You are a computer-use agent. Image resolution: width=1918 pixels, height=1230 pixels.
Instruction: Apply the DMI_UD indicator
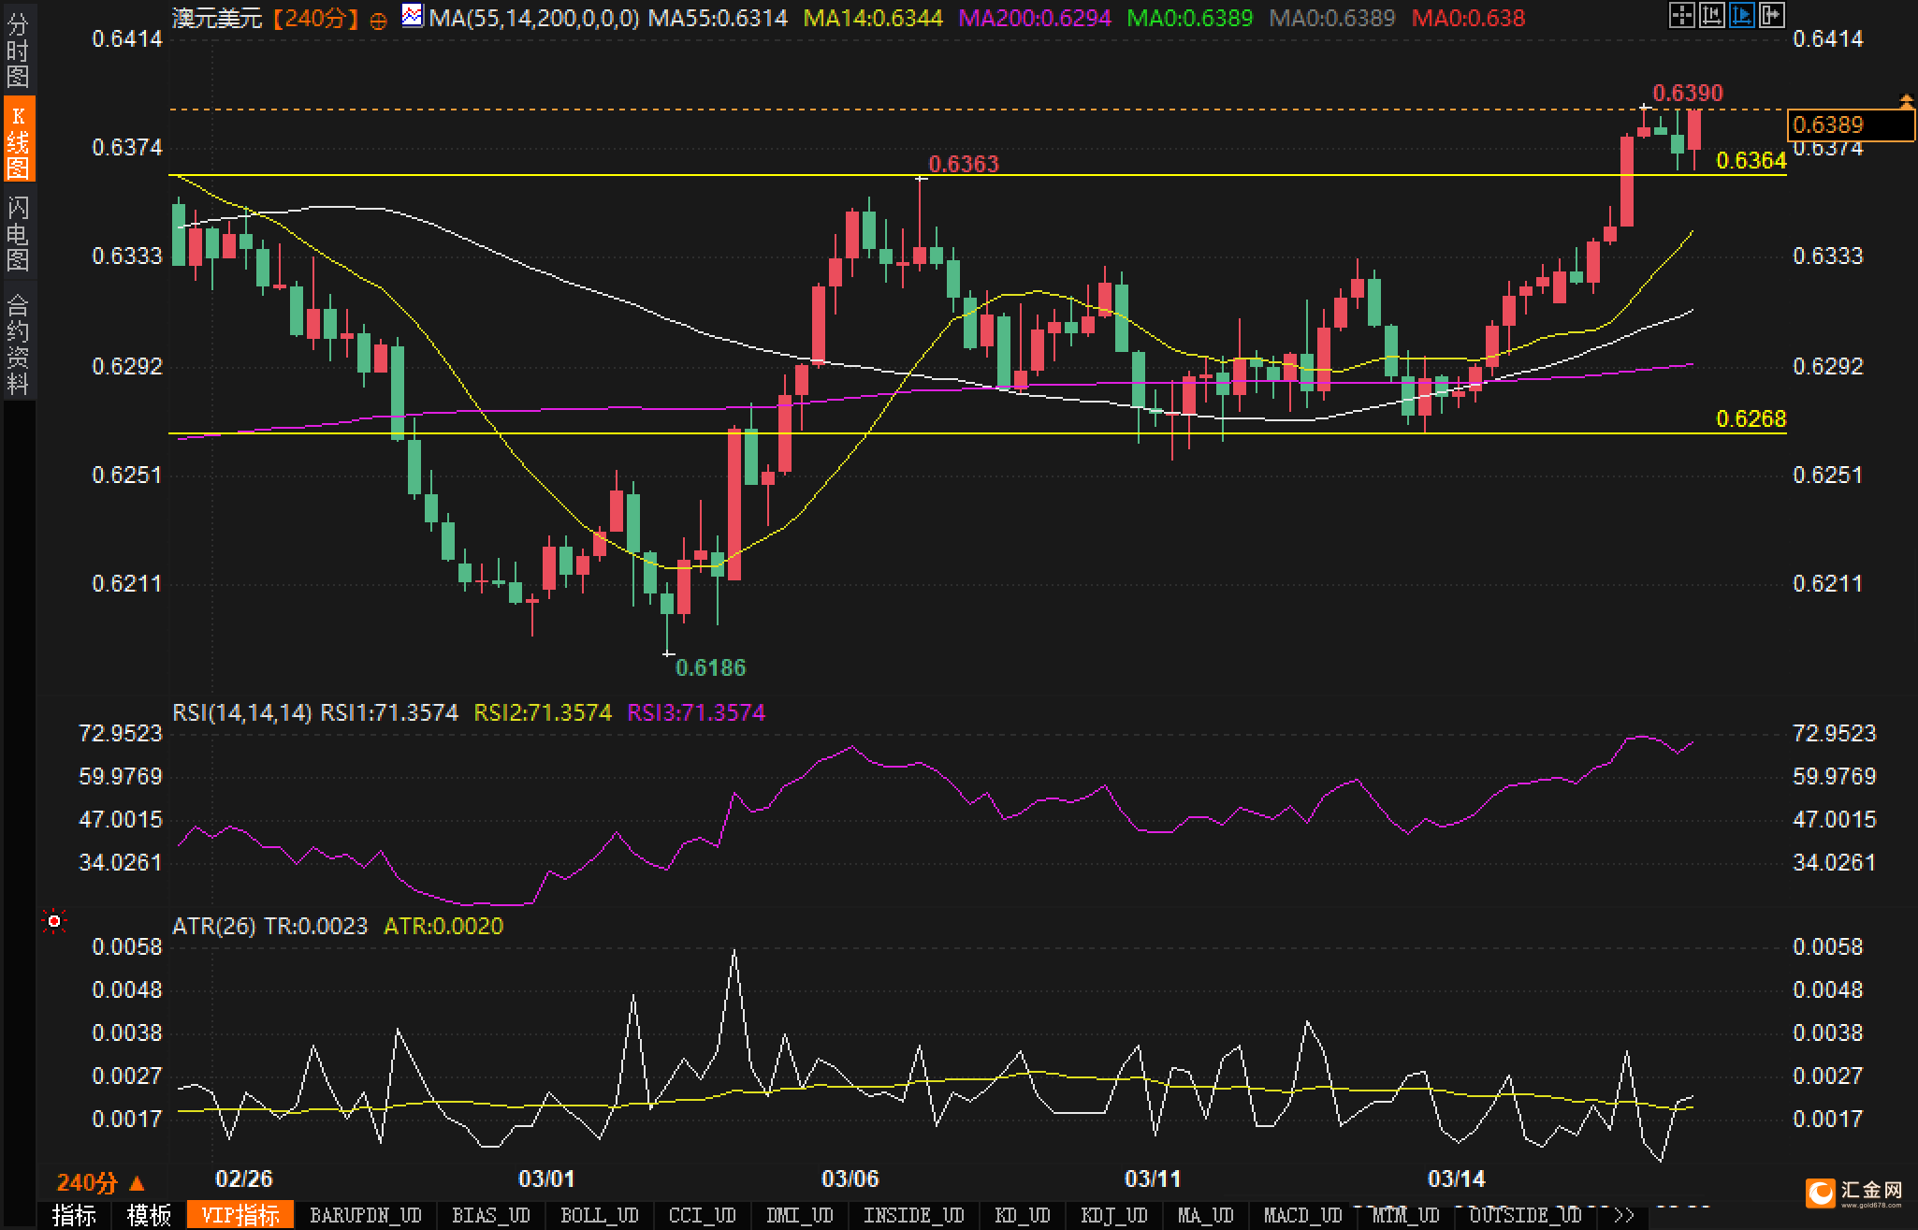[x=800, y=1216]
